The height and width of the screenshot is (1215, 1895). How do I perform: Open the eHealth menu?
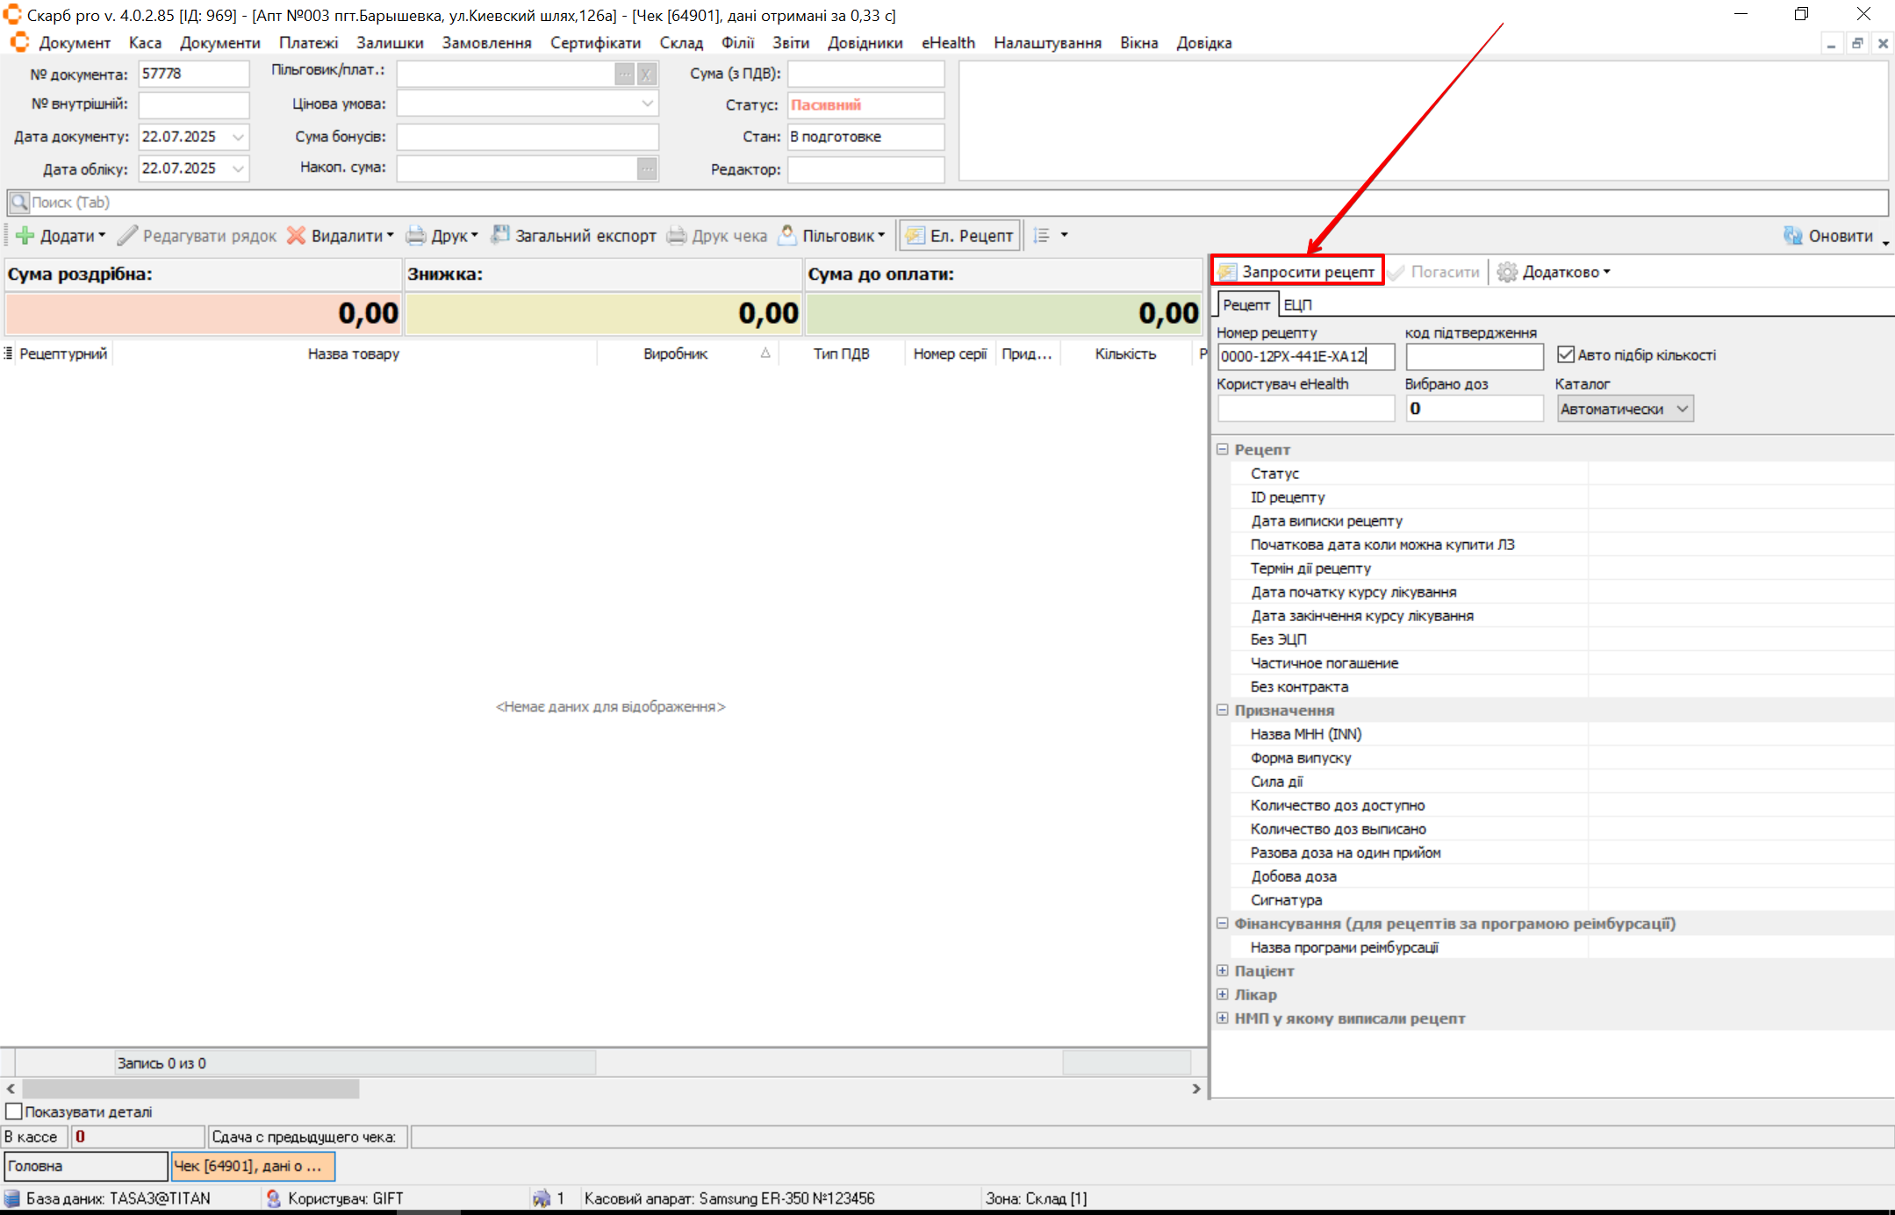coord(948,43)
